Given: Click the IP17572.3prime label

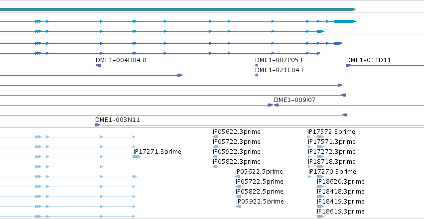Looking at the screenshot, I should (331, 132).
